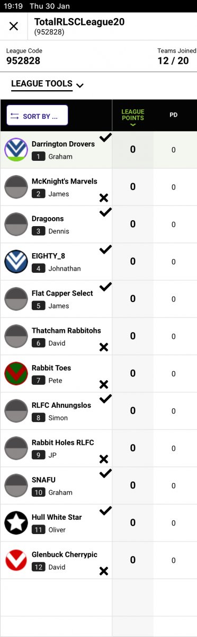Click the league code 952828
Image resolution: width=197 pixels, height=637 pixels.
[x=23, y=61]
